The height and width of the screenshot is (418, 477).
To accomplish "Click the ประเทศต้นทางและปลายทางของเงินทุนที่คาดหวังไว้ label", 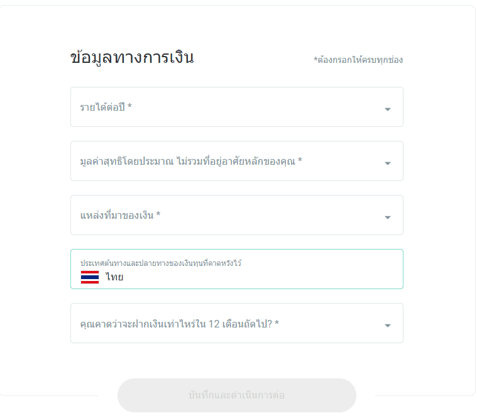I will pyautogui.click(x=161, y=263).
